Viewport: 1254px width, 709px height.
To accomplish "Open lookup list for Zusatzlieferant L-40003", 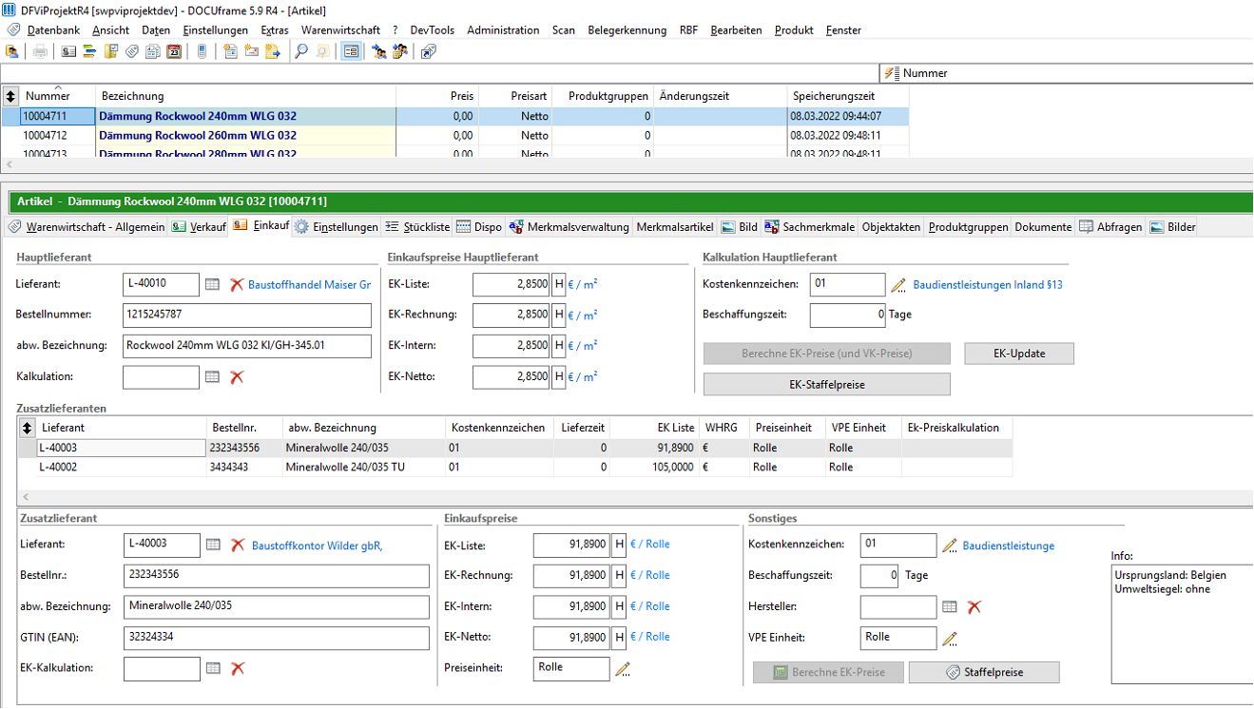I will [x=213, y=545].
